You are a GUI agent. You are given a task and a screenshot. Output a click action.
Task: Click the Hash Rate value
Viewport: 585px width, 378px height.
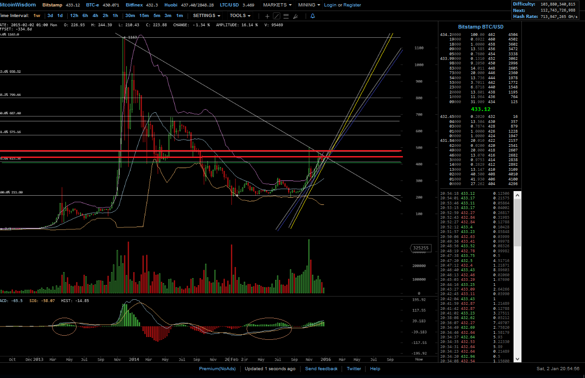coord(559,16)
